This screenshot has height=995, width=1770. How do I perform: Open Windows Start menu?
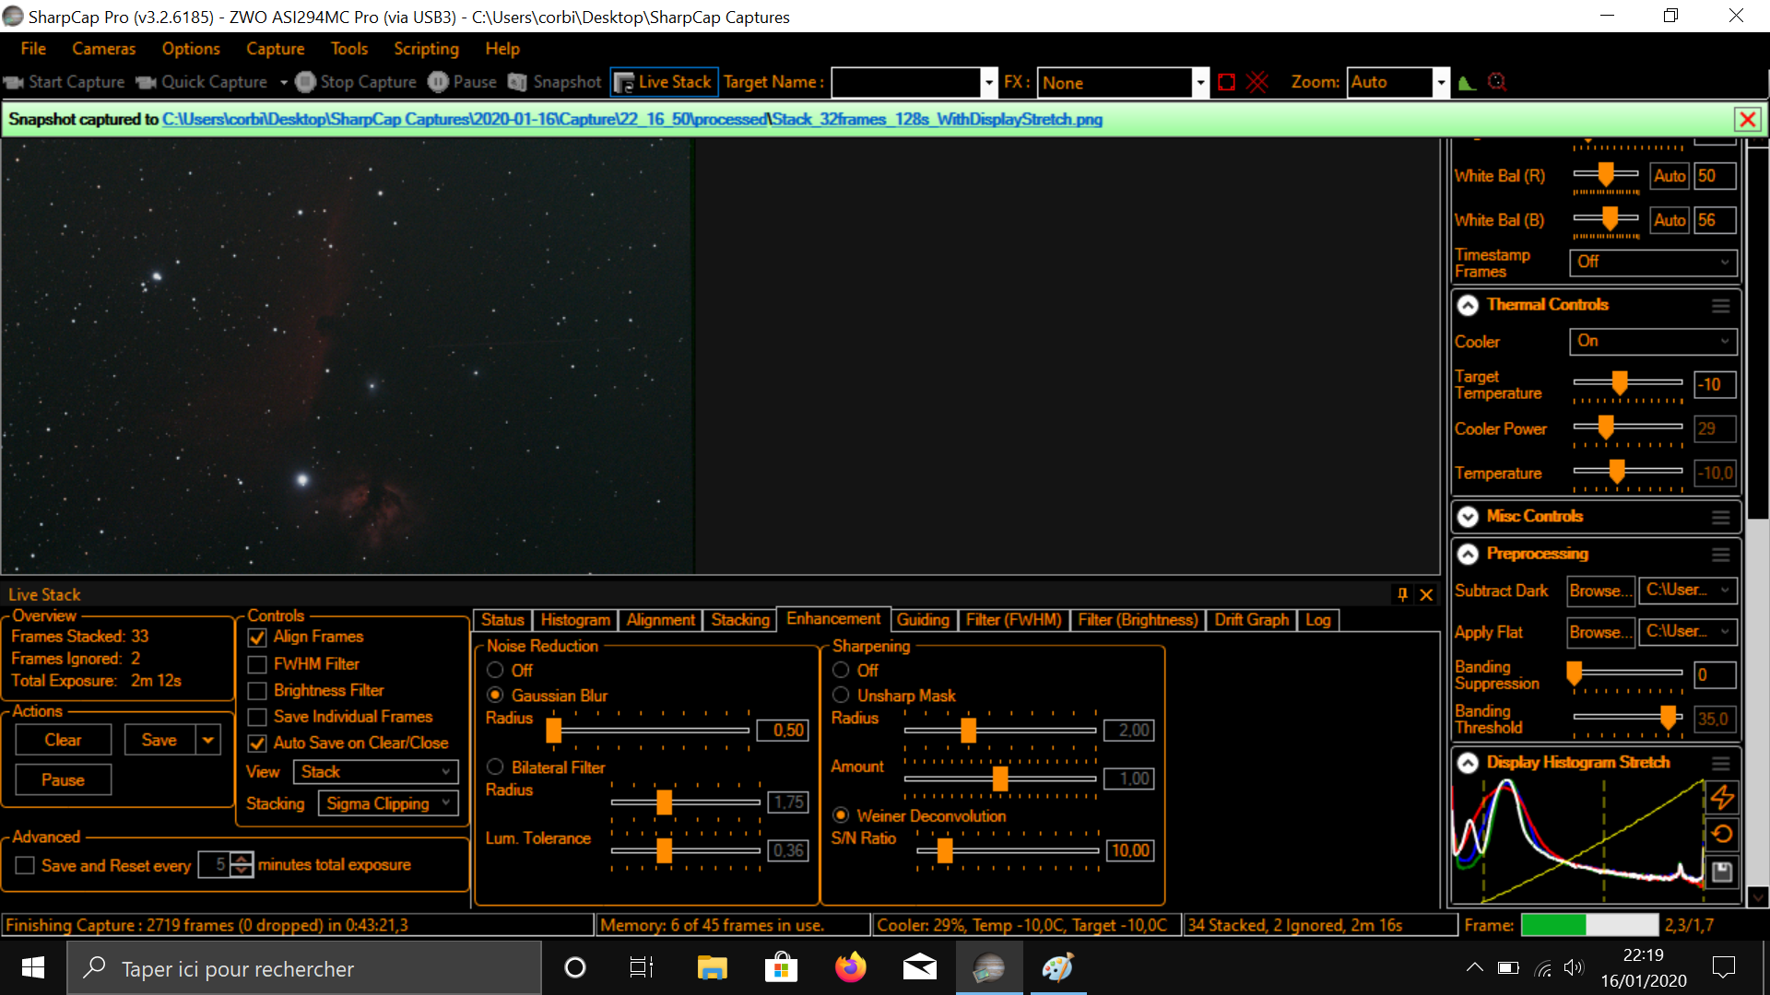[x=33, y=967]
